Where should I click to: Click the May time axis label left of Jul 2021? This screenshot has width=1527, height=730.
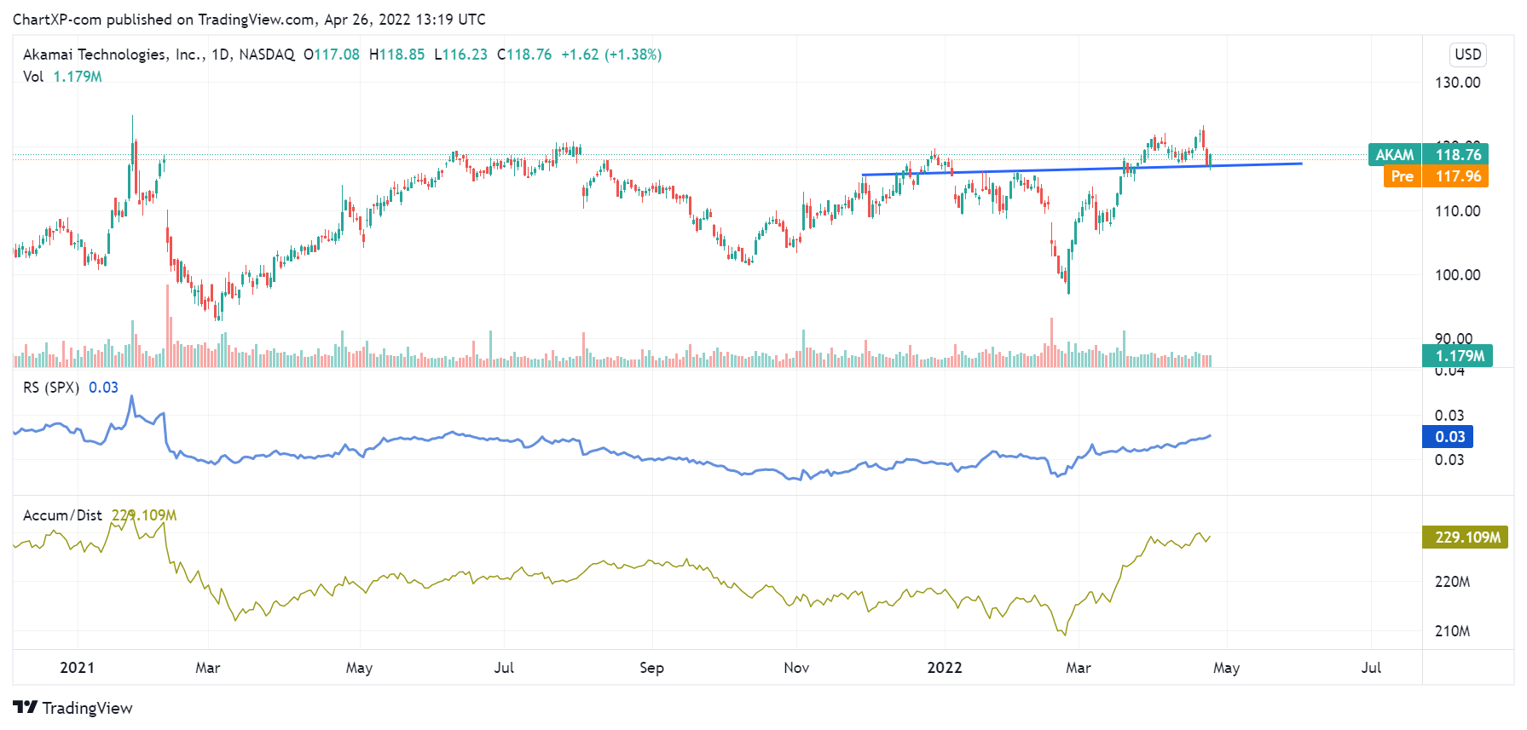coord(359,668)
